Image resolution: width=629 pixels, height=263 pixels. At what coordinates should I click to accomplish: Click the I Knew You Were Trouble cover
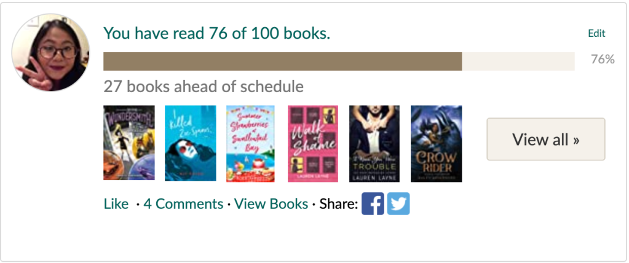tap(374, 143)
